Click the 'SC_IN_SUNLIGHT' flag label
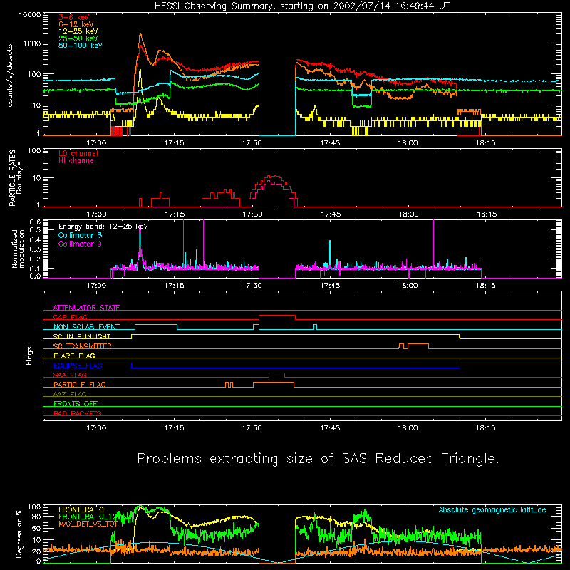The height and width of the screenshot is (570, 570). pos(81,336)
